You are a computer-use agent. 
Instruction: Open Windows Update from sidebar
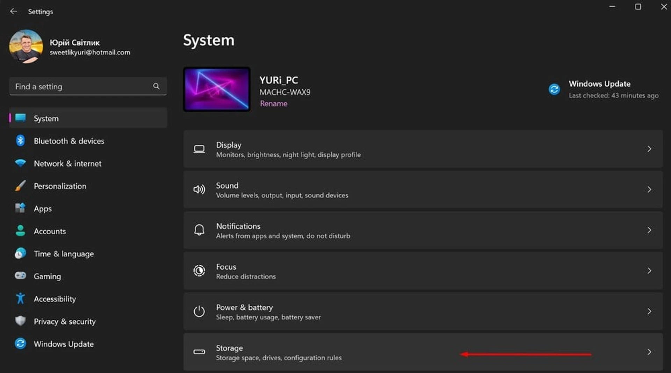(88, 344)
